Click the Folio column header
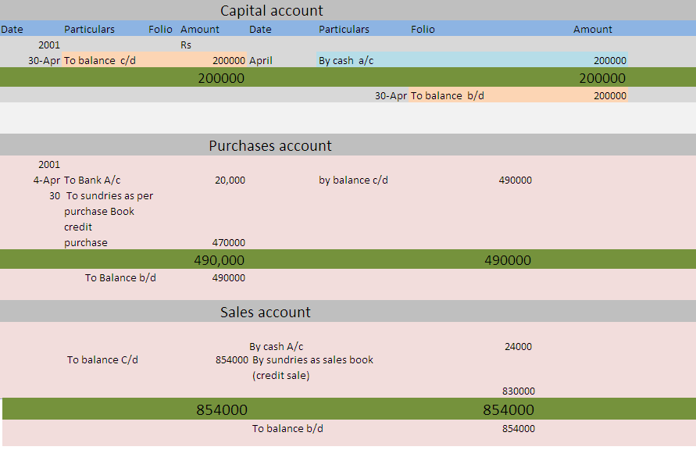 [160, 29]
